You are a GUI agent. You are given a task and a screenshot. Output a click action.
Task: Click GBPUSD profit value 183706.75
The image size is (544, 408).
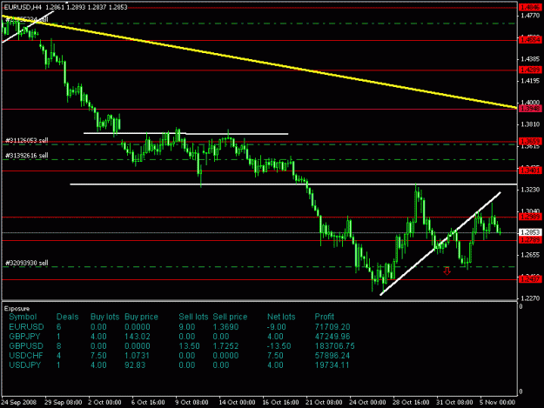334,346
